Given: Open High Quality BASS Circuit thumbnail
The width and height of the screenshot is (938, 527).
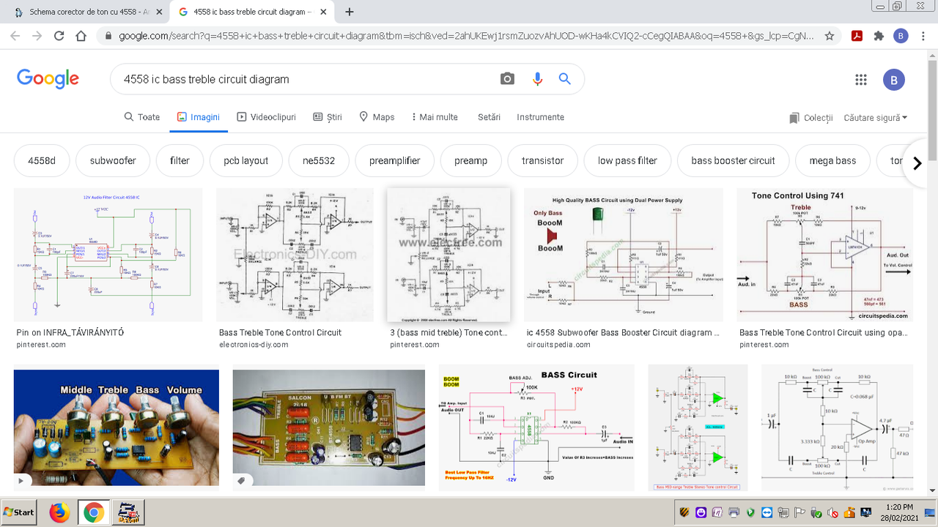Looking at the screenshot, I should tap(624, 255).
